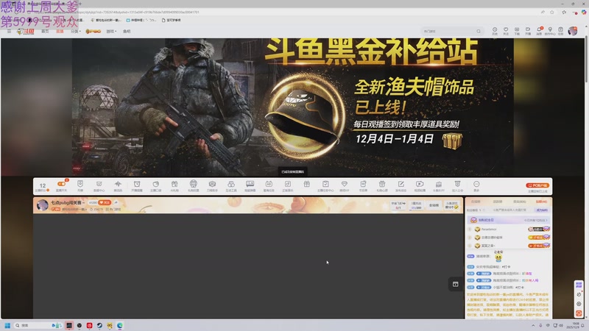The height and width of the screenshot is (331, 589).
Task: Click the pop-out window icon beside the video player
Action: (455, 284)
